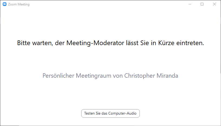
Task: Click the word "von" in room label
Action: click(x=118, y=76)
